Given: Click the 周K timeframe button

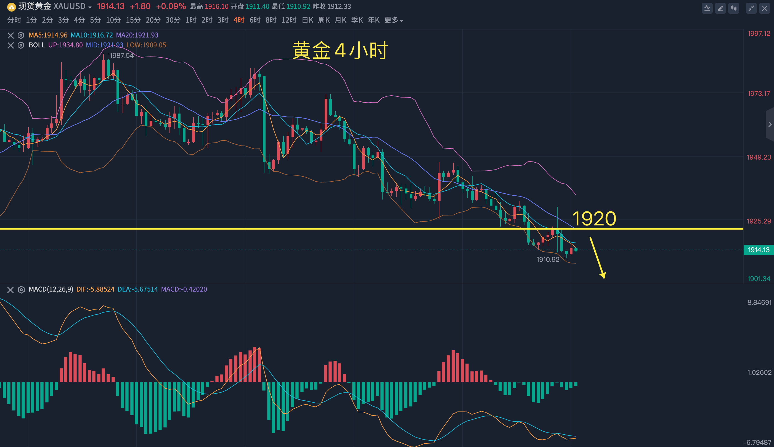Looking at the screenshot, I should click(x=324, y=20).
